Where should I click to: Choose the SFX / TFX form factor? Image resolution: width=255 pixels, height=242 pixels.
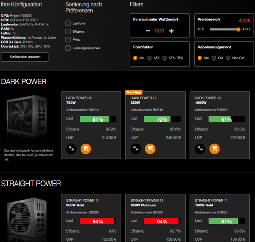point(165,58)
